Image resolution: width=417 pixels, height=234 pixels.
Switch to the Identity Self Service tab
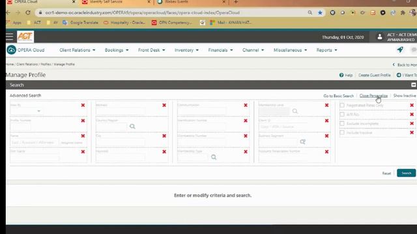(x=116, y=2)
